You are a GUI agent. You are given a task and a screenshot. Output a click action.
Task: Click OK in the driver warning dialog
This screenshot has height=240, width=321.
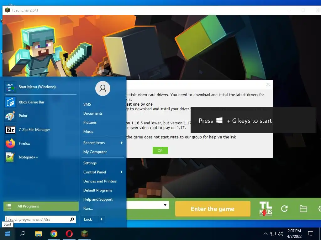160,150
